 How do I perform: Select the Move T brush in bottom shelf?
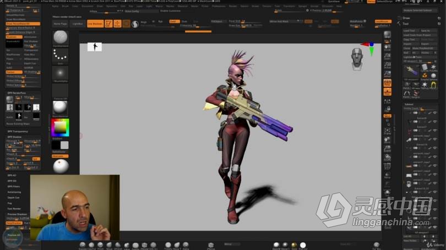pyautogui.click(x=177, y=246)
